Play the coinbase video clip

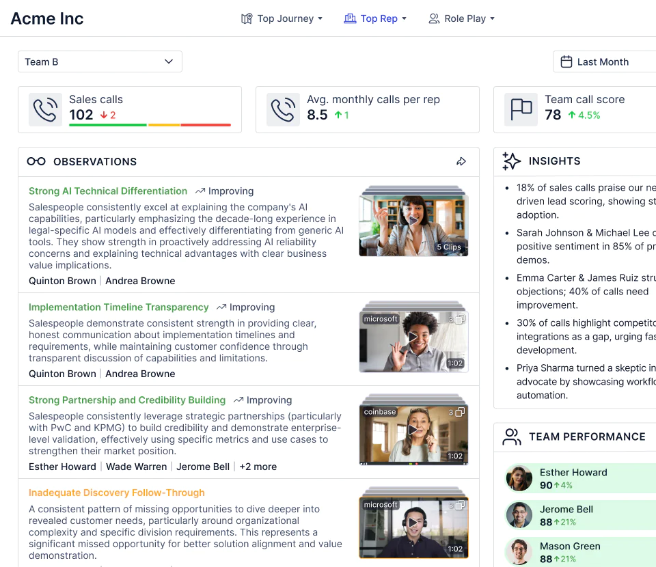pyautogui.click(x=413, y=430)
